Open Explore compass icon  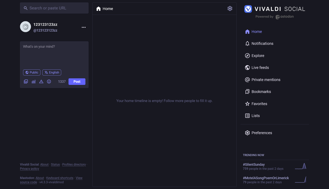click(x=247, y=56)
